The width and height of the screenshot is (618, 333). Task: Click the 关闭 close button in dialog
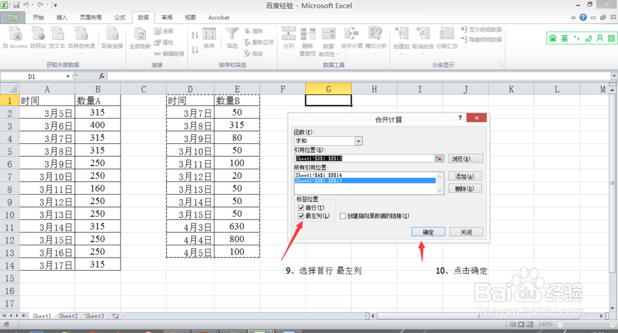point(466,232)
